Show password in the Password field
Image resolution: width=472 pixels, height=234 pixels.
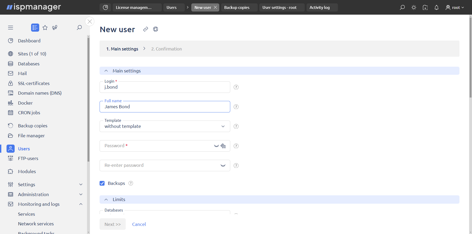(x=216, y=146)
